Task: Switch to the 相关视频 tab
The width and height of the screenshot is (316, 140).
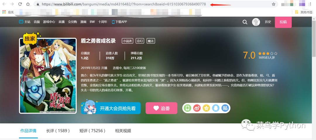Action: pos(123,131)
